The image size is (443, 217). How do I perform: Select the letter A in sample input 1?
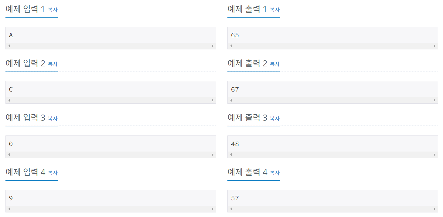coord(11,35)
